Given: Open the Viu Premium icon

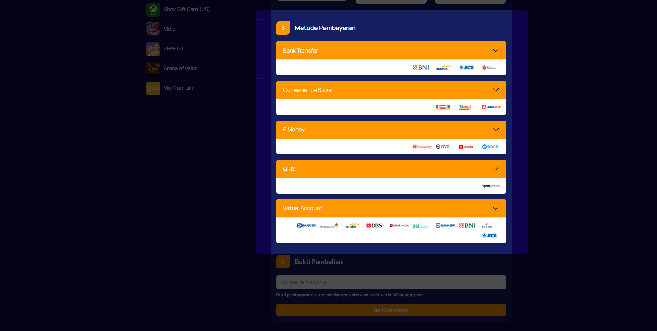Looking at the screenshot, I should 153,88.
